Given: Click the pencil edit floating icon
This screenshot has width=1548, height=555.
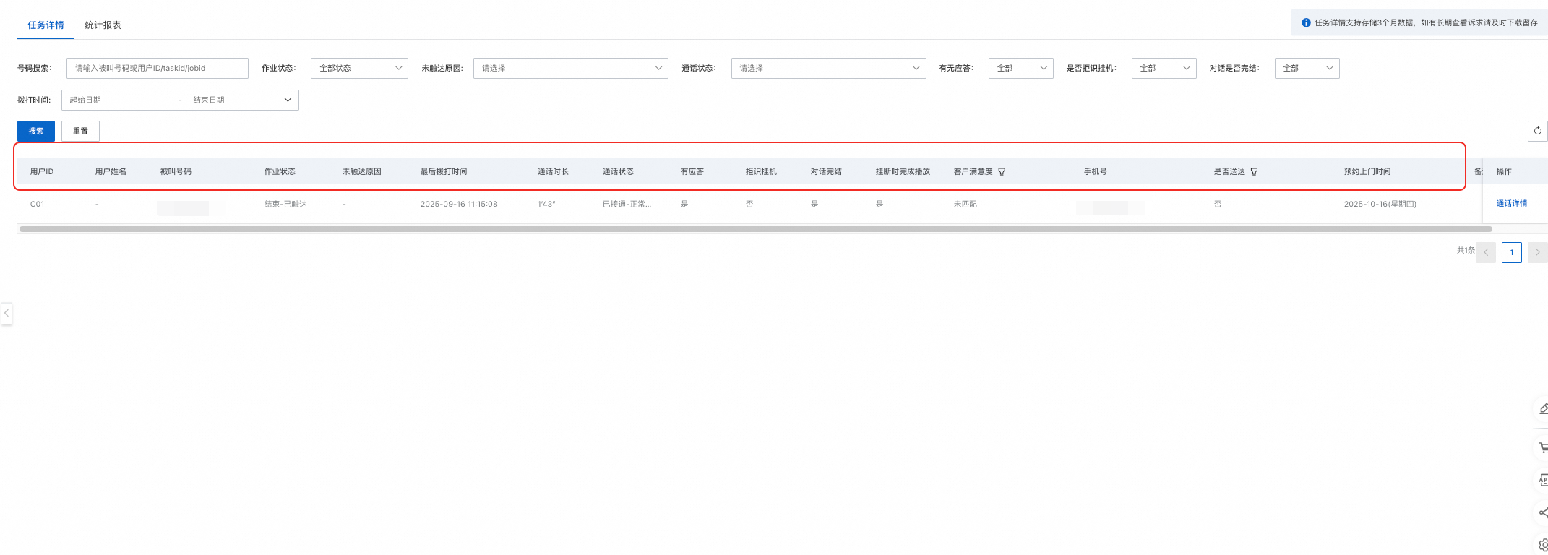Looking at the screenshot, I should 1542,409.
